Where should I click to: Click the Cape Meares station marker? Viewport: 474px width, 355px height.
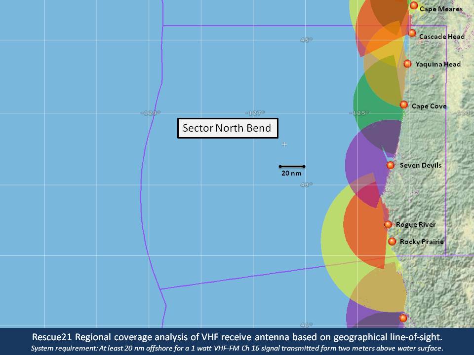click(414, 5)
